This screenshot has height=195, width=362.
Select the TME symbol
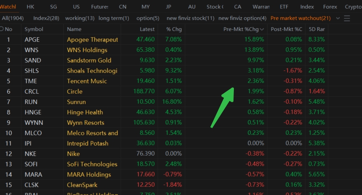(31, 81)
